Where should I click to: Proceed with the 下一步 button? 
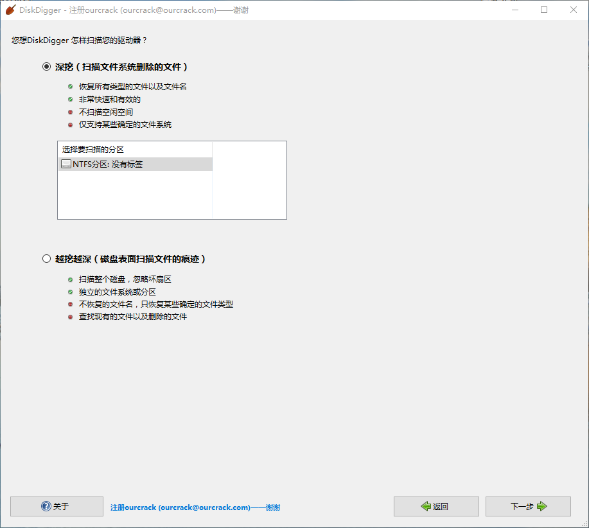[528, 507]
